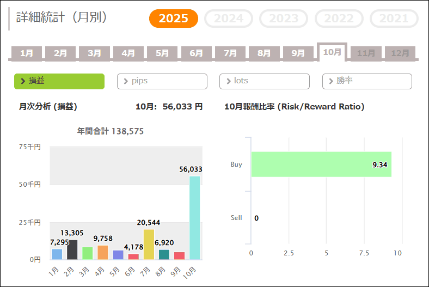Show the 2021 year statistics

[394, 19]
